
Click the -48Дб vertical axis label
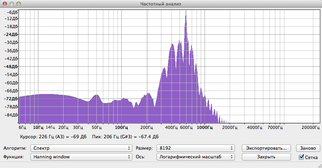[11, 66]
